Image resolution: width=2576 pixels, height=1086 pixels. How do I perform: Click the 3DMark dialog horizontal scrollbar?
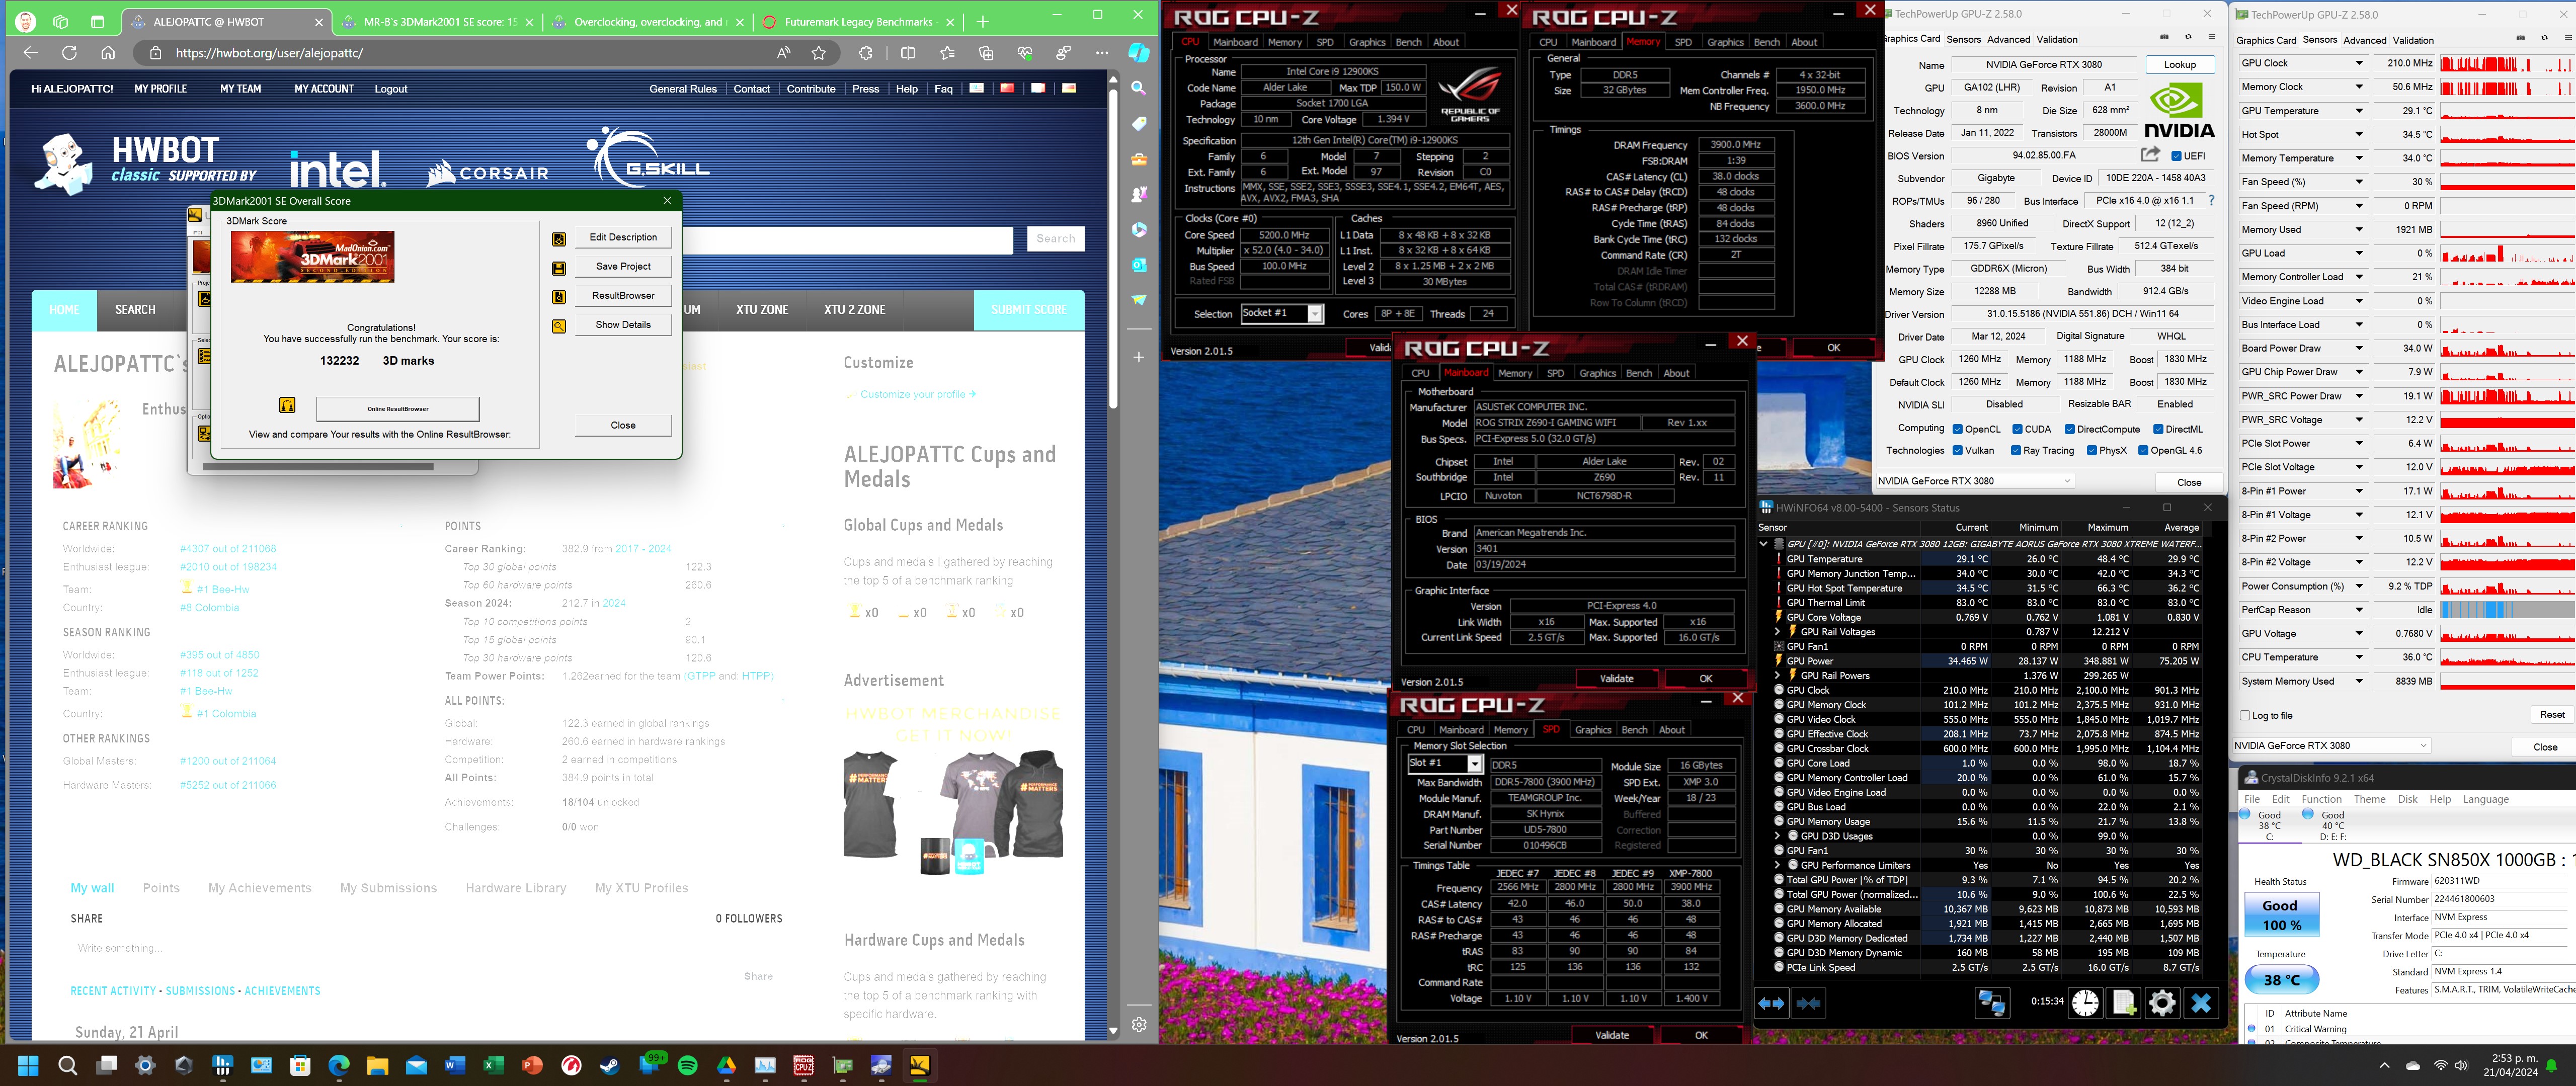coord(319,466)
